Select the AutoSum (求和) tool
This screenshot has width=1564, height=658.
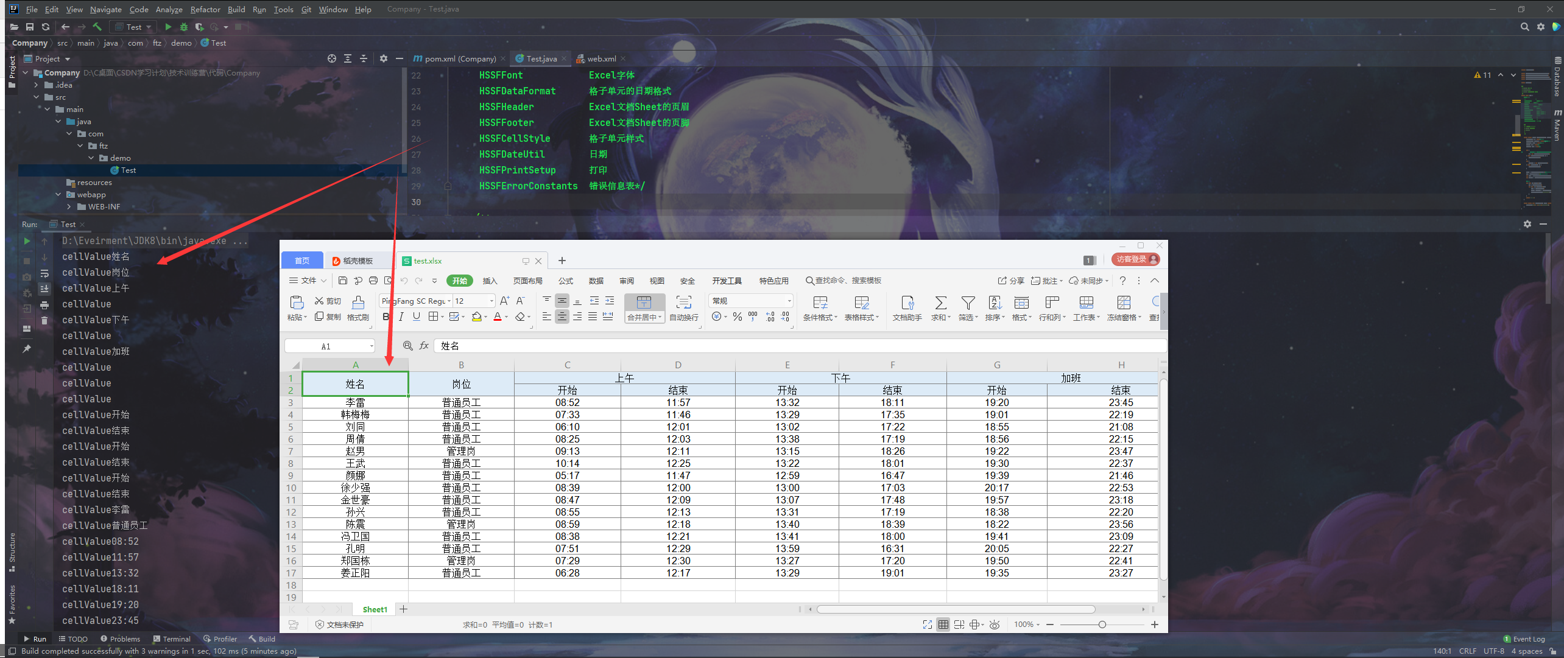pos(940,309)
